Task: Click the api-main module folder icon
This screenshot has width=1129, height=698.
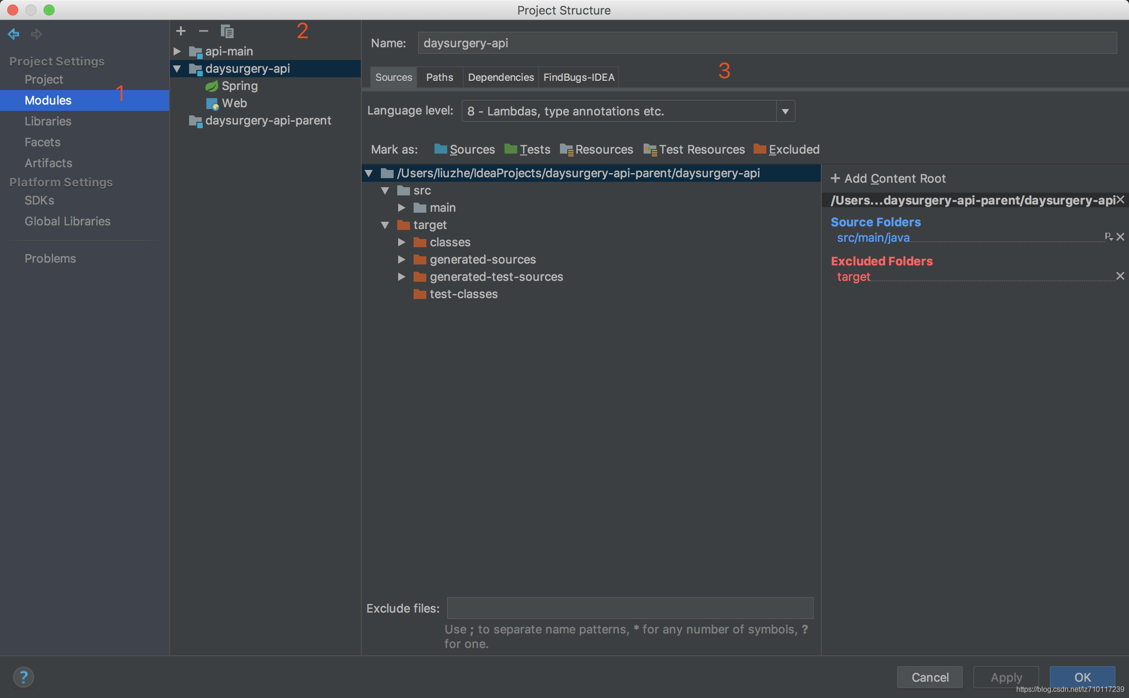Action: [x=195, y=52]
